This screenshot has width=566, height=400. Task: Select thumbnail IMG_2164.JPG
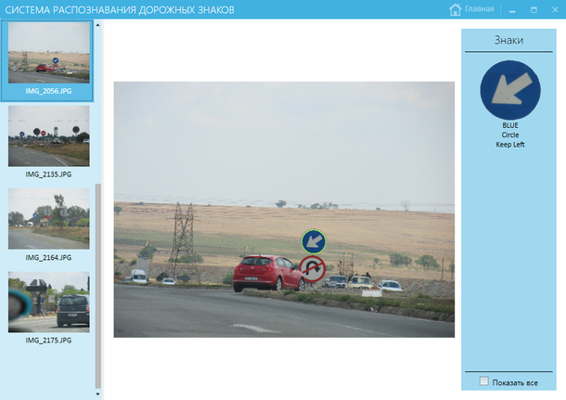[x=49, y=219]
